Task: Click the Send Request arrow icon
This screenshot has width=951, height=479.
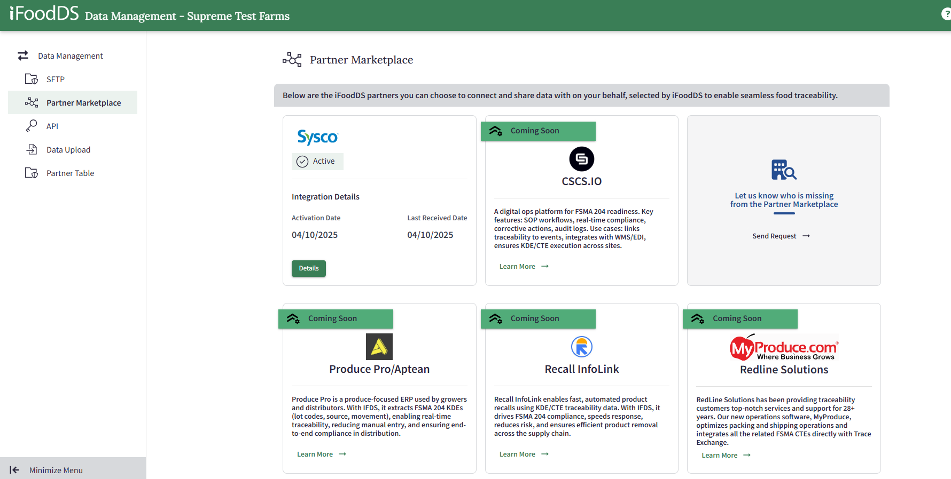Action: click(x=806, y=236)
